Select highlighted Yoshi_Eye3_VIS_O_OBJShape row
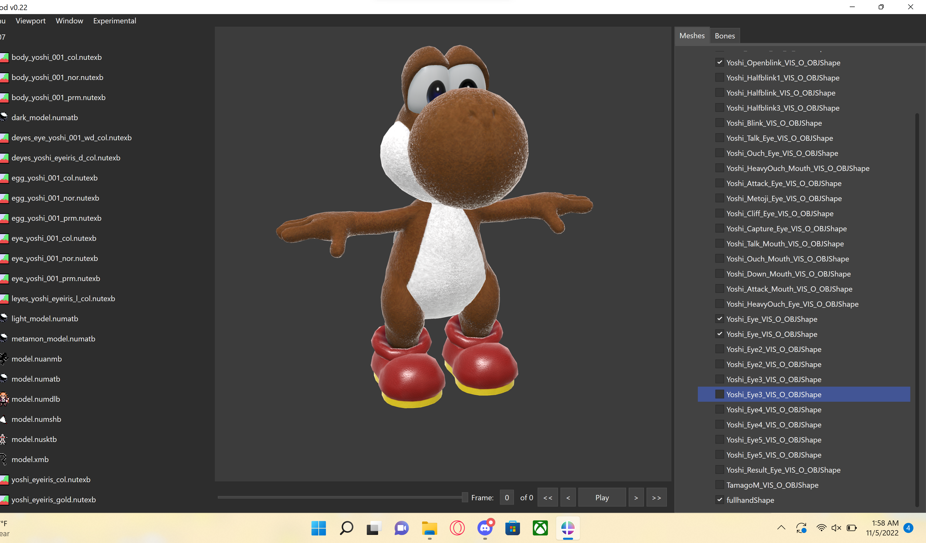 click(x=804, y=394)
